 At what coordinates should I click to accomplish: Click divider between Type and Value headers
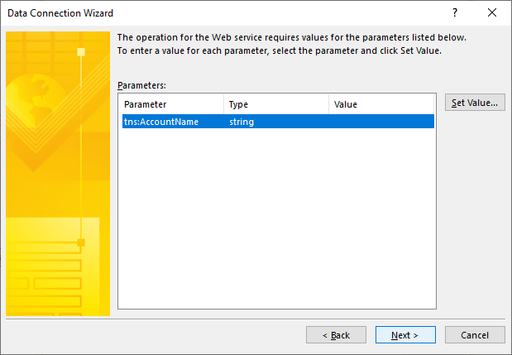tap(329, 105)
